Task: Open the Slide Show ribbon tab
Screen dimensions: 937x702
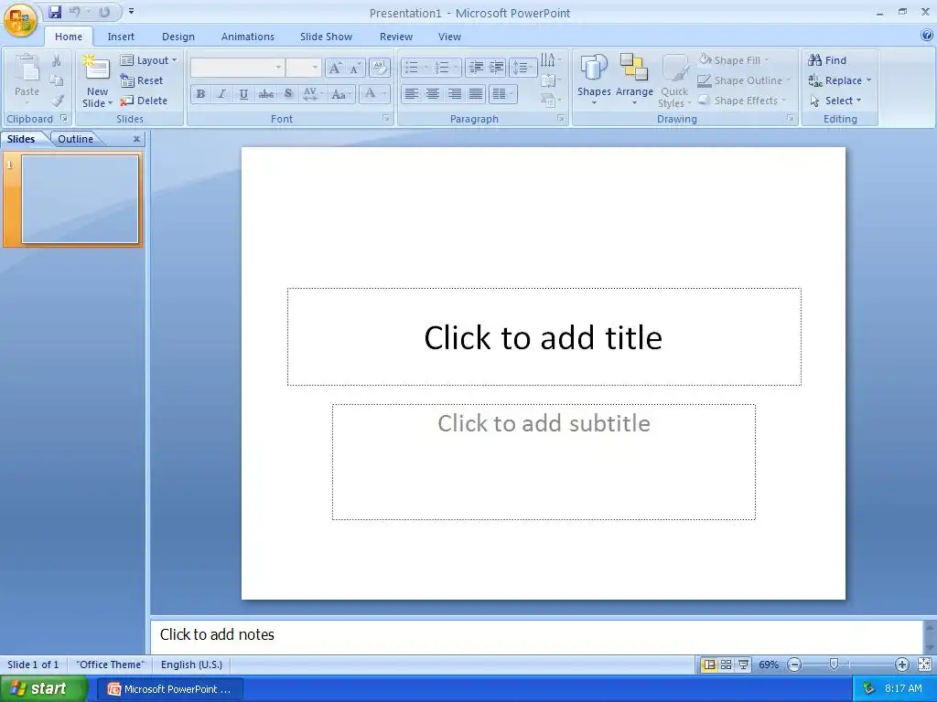Action: [x=327, y=37]
